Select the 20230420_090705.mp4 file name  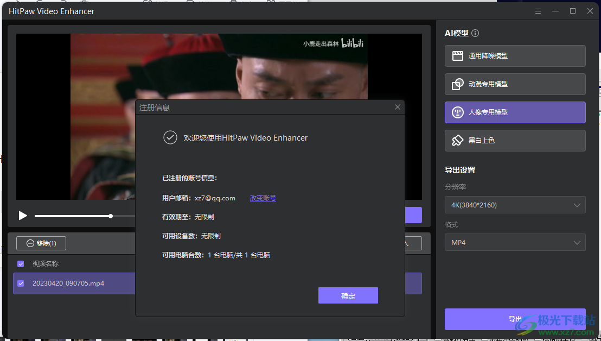click(x=68, y=283)
